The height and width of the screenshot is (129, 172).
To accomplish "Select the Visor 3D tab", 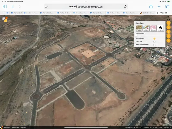I will (x=164, y=13).
